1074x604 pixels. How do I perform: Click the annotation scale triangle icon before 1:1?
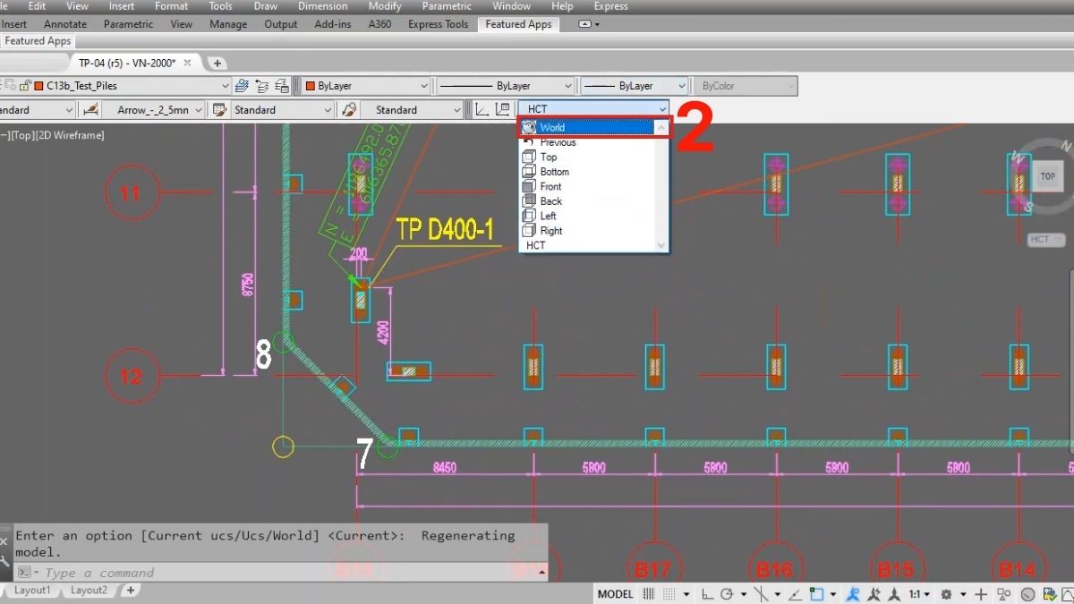(x=893, y=594)
